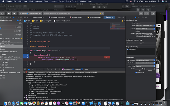Go back with the editor's back arrow
170x106 pixels.
tap(28, 17)
